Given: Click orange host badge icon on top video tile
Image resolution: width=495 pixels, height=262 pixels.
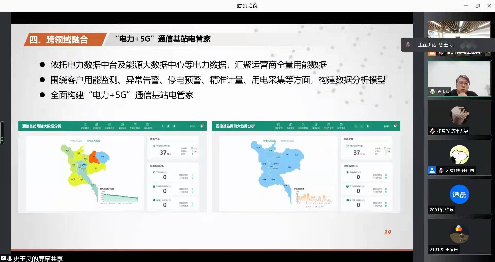Looking at the screenshot, I should (432, 53).
